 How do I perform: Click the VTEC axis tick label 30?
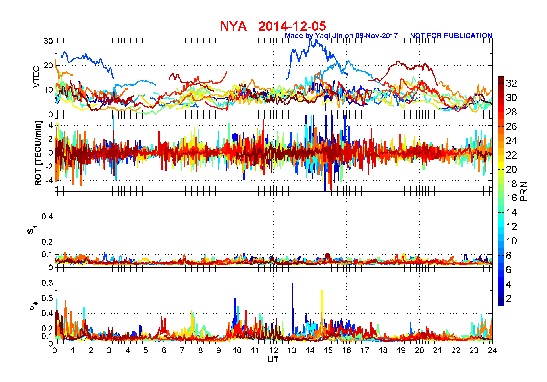click(x=48, y=41)
